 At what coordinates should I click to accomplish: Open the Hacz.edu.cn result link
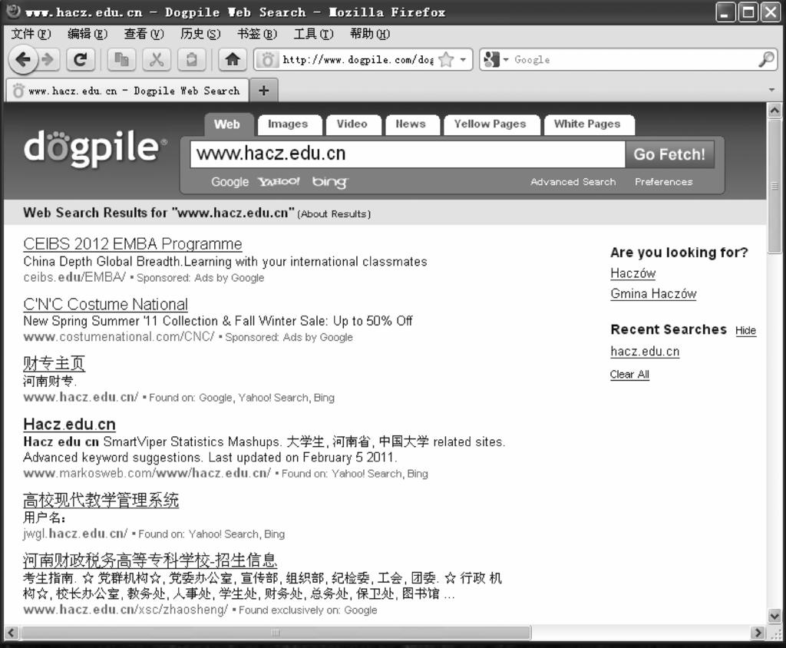(x=69, y=425)
